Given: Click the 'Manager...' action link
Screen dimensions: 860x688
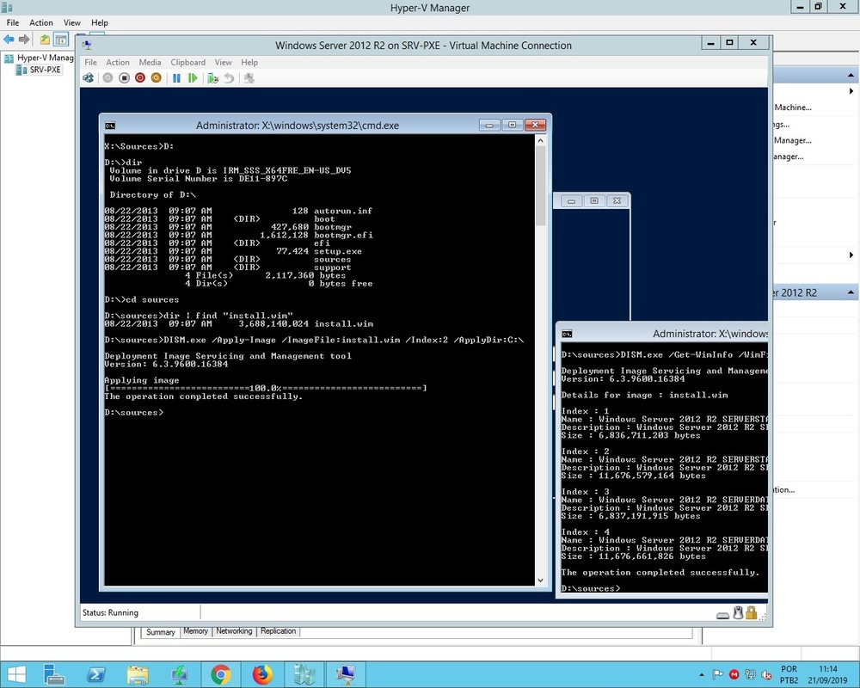Looking at the screenshot, I should coord(793,140).
